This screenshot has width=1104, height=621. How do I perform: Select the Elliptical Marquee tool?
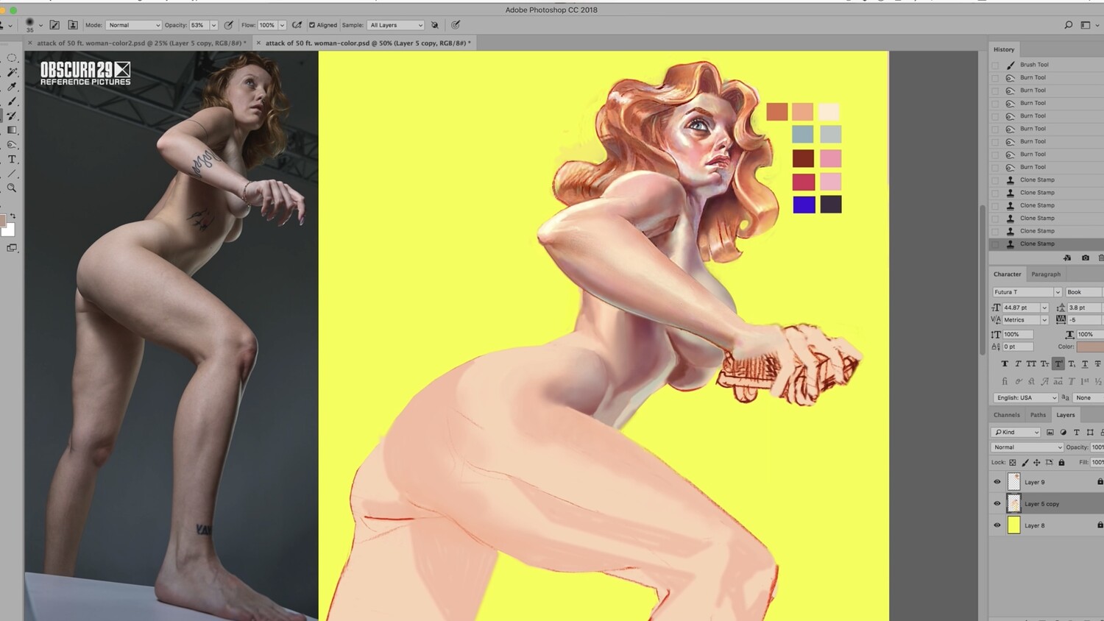(12, 58)
